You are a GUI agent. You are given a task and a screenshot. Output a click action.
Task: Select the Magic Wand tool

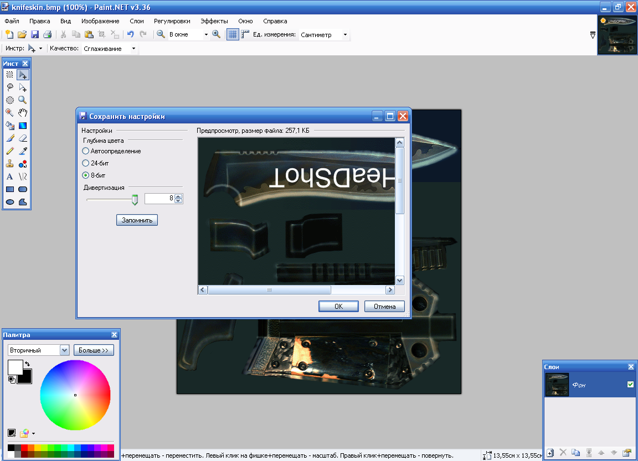coord(10,112)
